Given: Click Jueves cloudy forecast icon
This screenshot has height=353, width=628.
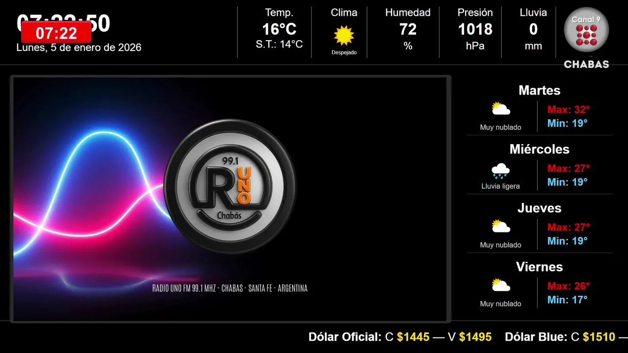Looking at the screenshot, I should tap(501, 227).
